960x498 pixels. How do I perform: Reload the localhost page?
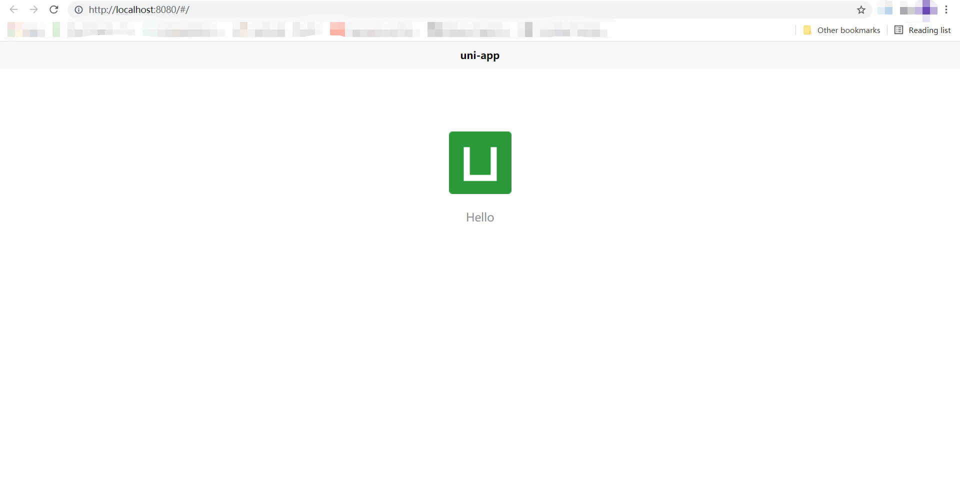pyautogui.click(x=54, y=9)
